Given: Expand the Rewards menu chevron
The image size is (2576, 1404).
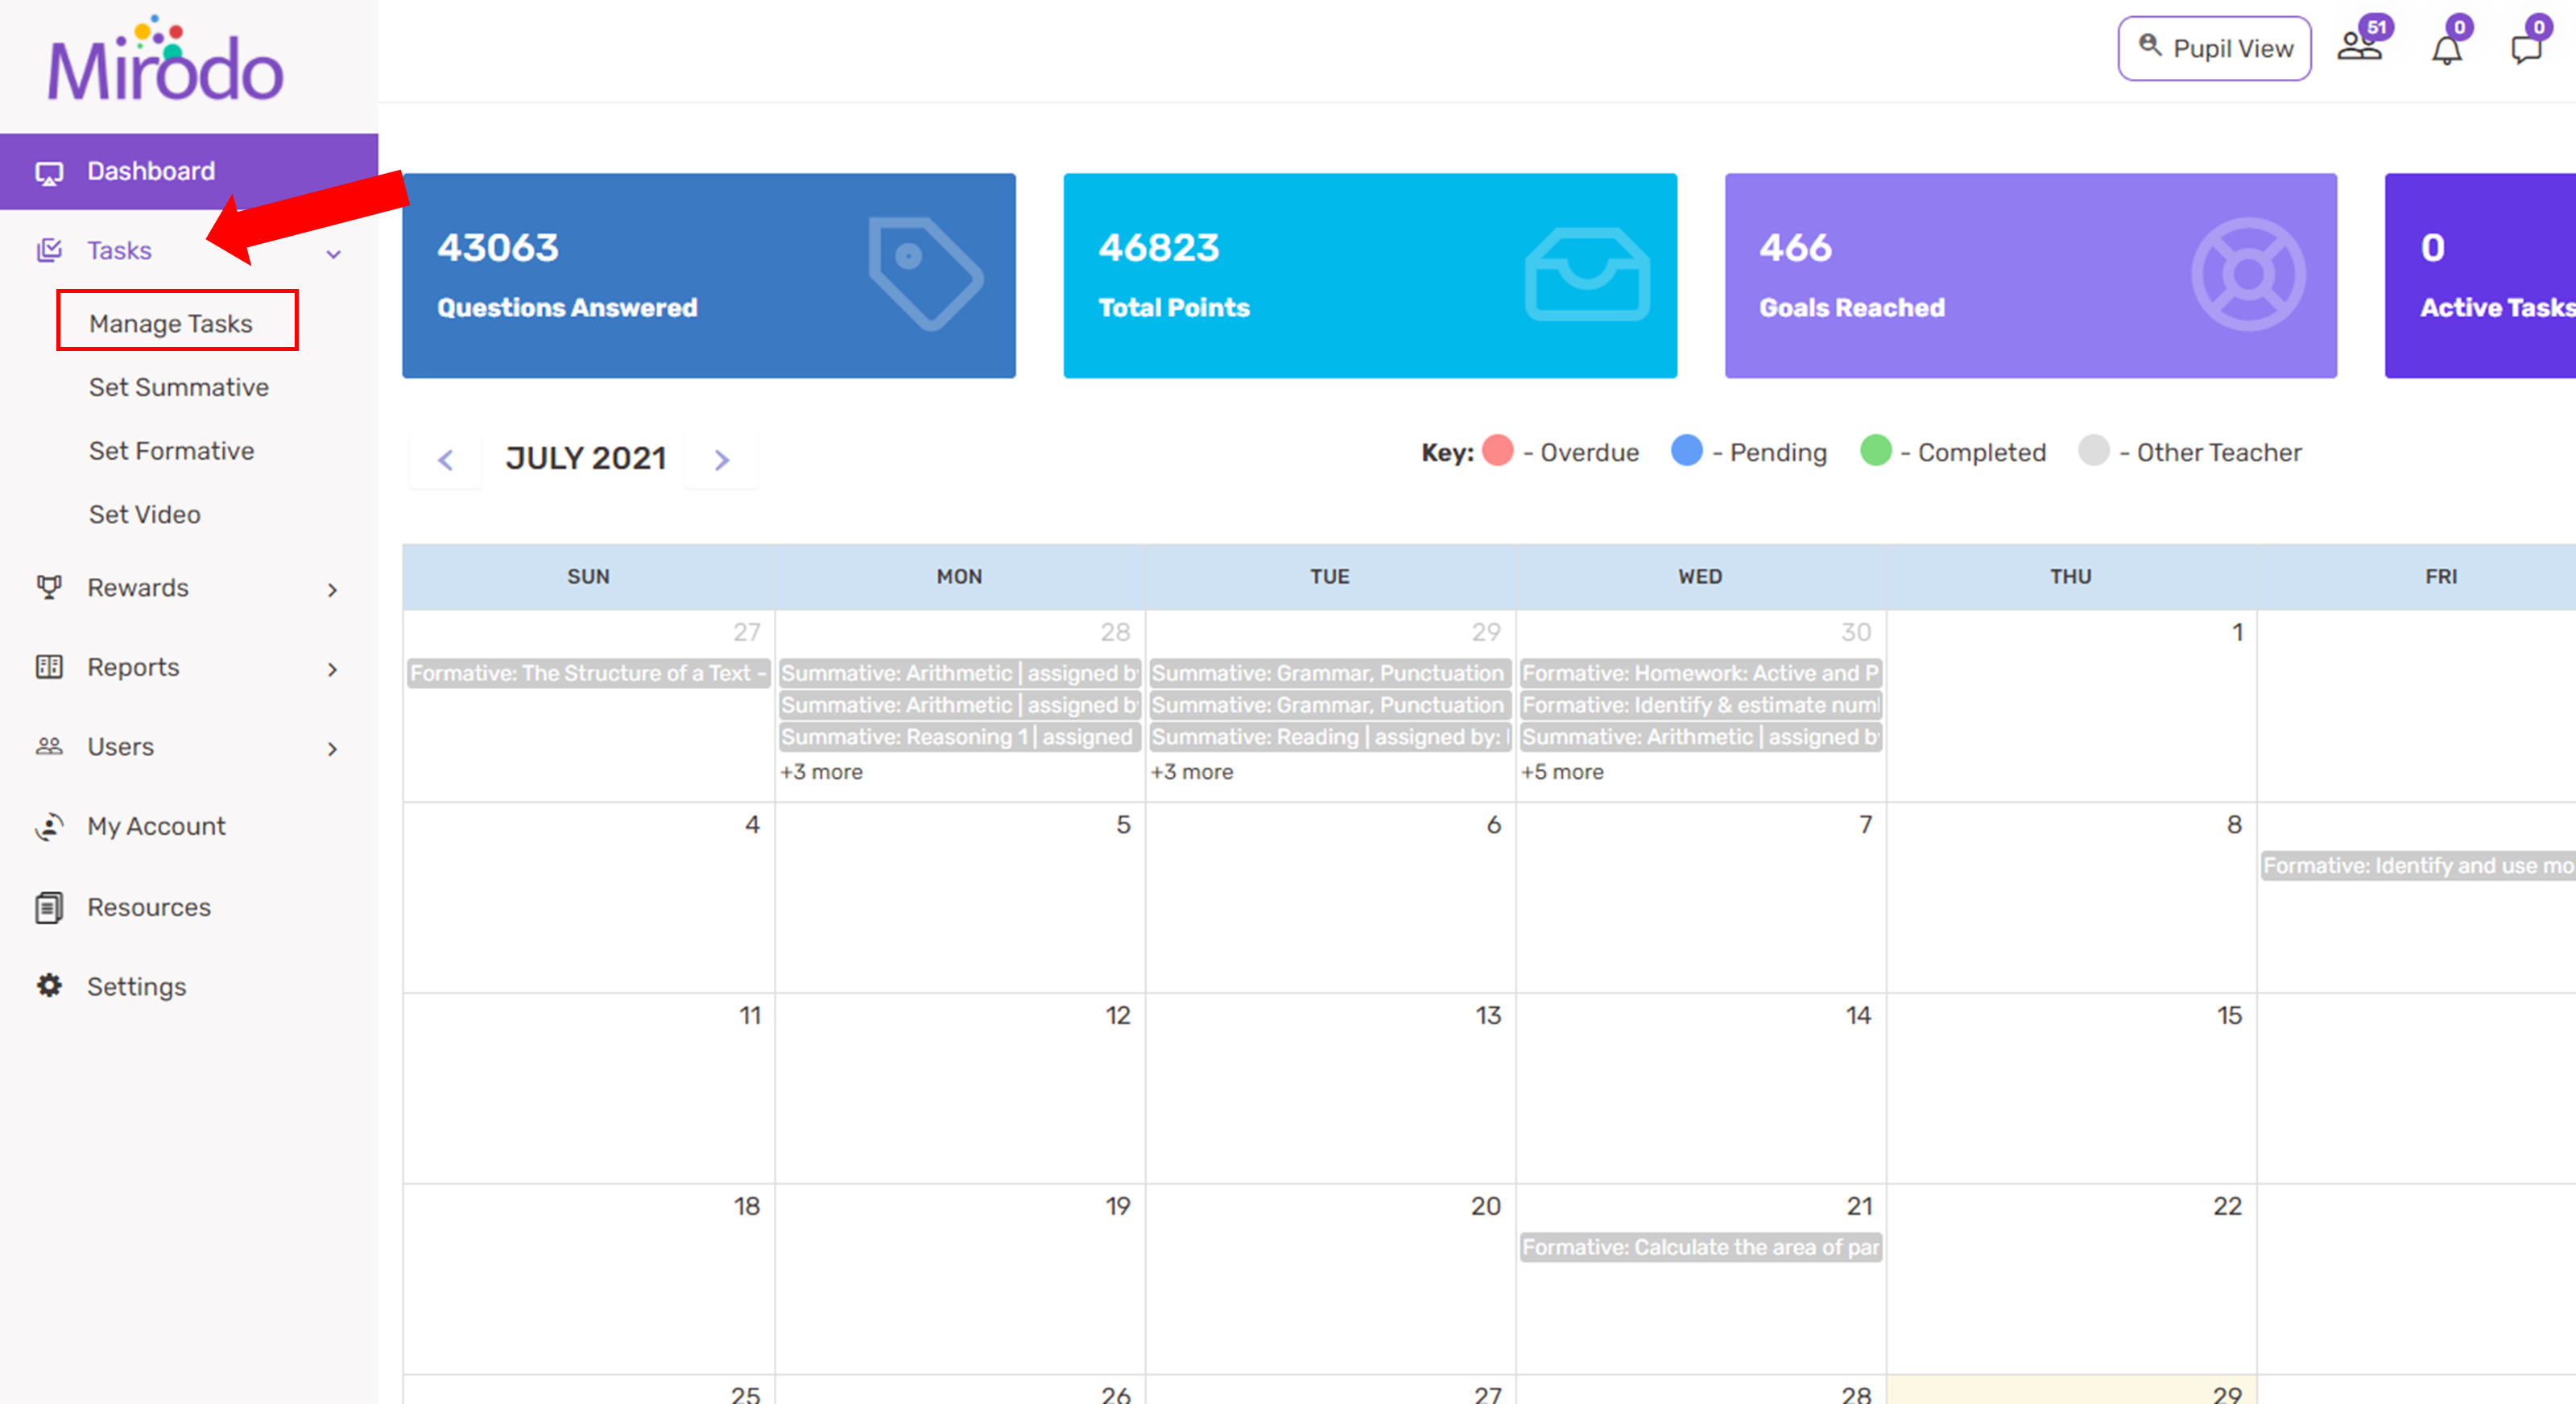Looking at the screenshot, I should click(x=333, y=590).
